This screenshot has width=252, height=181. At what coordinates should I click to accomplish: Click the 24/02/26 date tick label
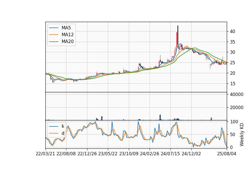(x=149, y=154)
